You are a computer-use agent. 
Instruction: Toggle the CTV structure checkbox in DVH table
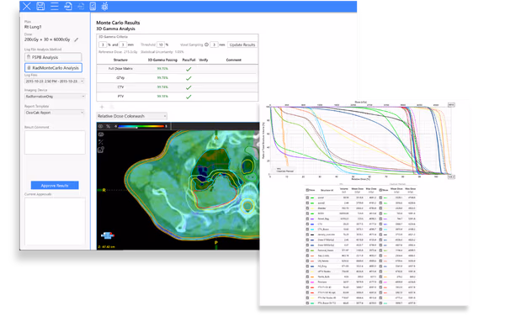coord(307,224)
